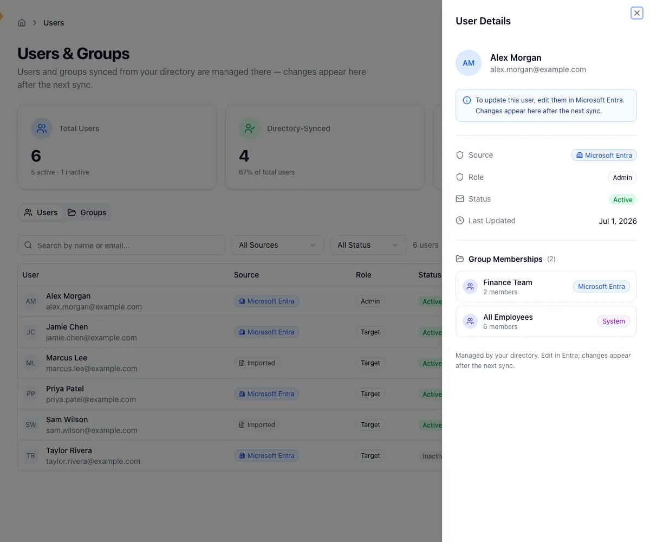Screen dimensions: 650x542
Task: Click the '6 users' count text
Action: 426,245
